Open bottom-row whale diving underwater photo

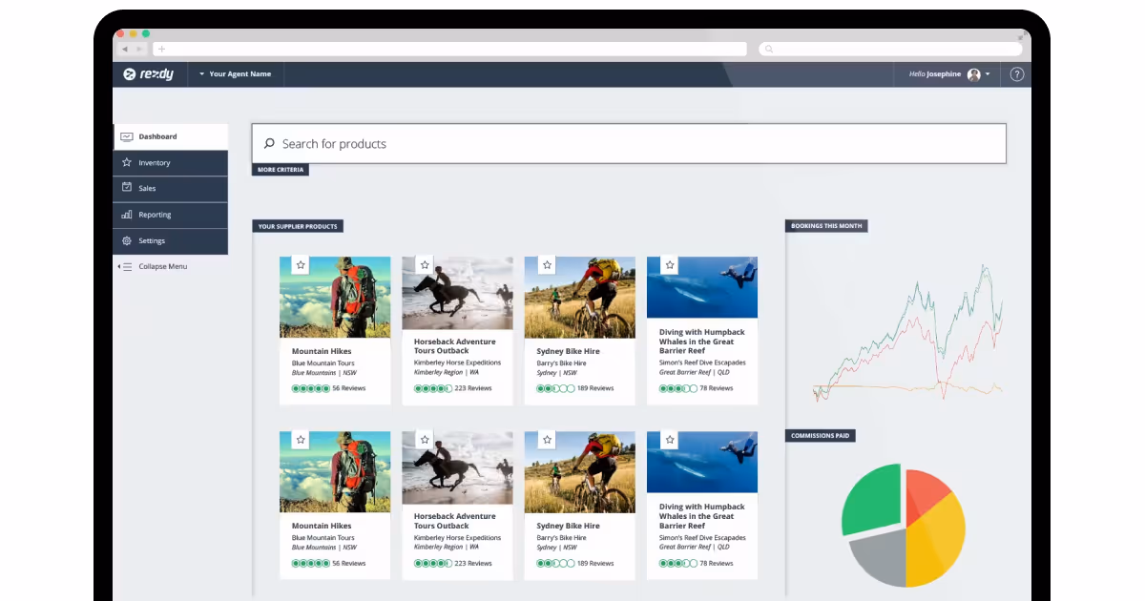(702, 462)
